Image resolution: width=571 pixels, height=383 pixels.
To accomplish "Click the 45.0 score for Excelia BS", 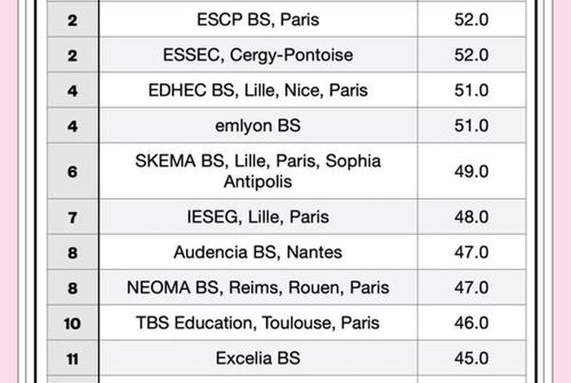I will tap(471, 358).
